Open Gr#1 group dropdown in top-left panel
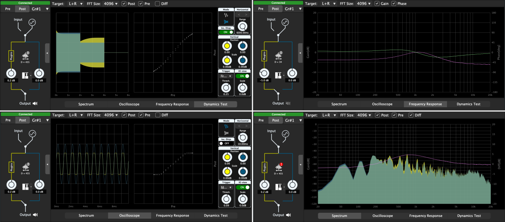 click(x=41, y=9)
